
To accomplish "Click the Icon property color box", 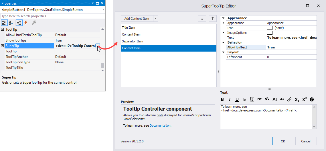I will (x=269, y=28).
